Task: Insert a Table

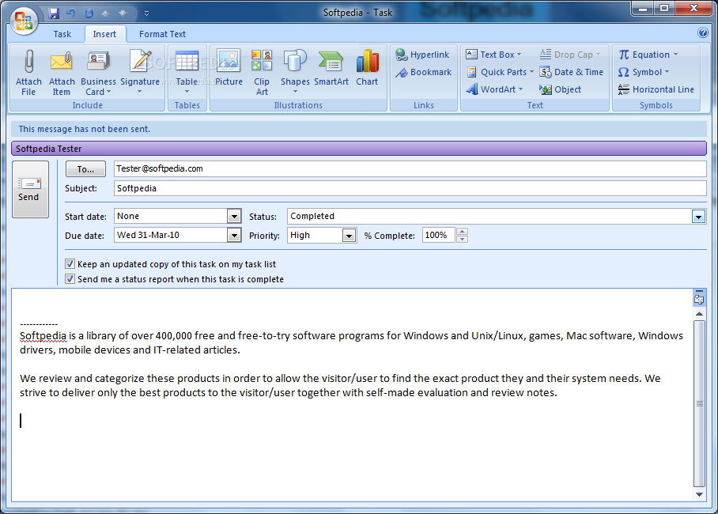Action: coord(187,73)
